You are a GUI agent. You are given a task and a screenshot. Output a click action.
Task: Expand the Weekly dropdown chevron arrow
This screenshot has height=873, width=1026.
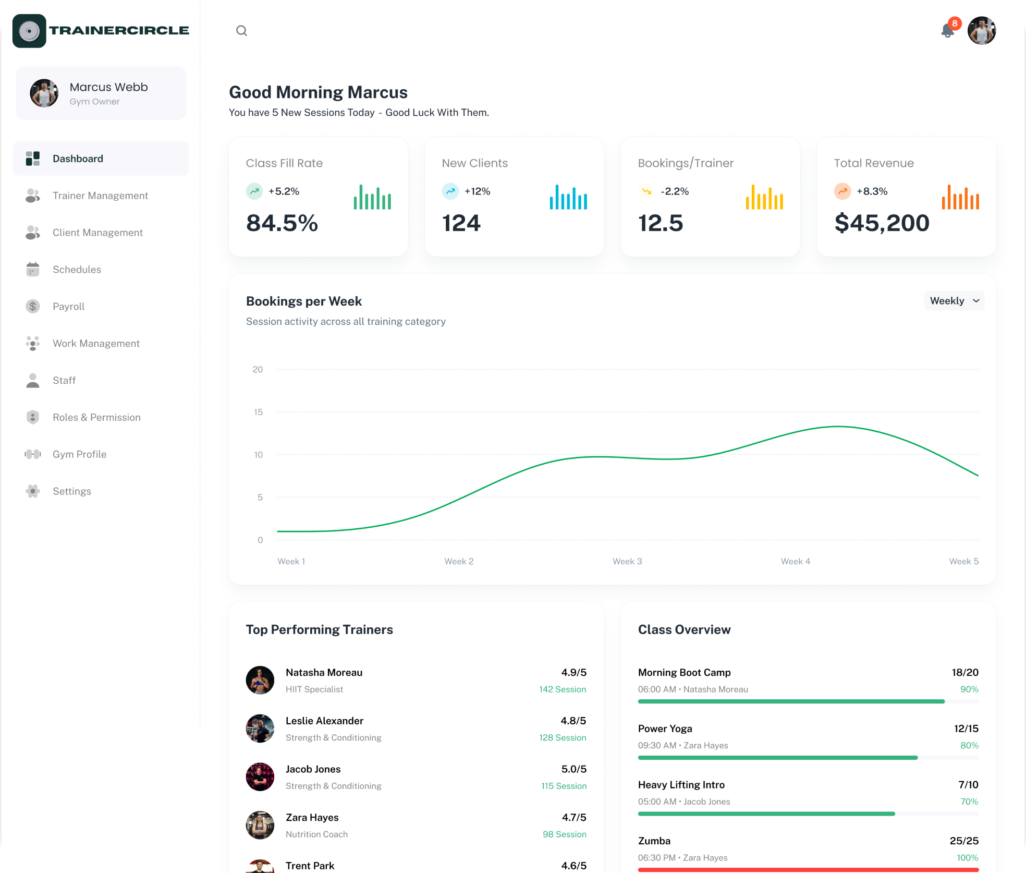point(976,301)
